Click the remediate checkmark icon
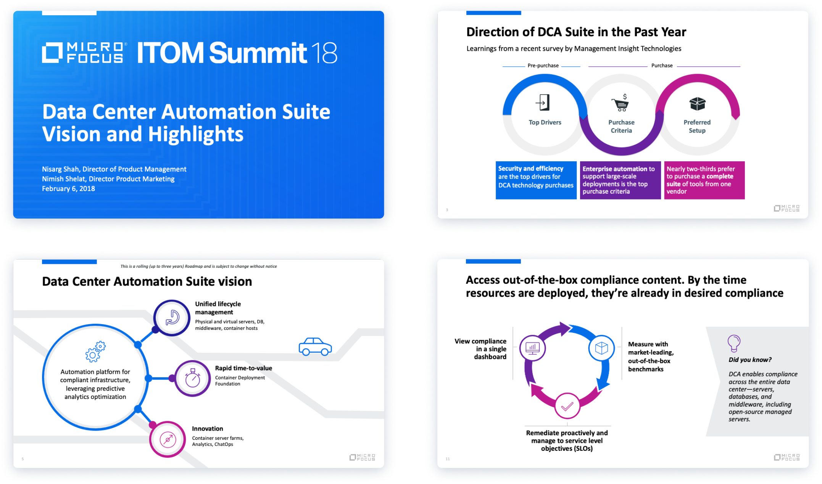 567,406
